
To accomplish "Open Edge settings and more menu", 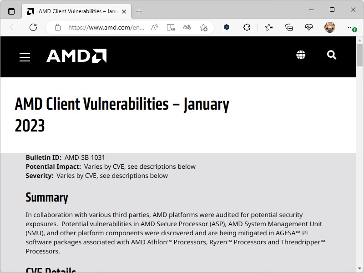I will [x=351, y=27].
